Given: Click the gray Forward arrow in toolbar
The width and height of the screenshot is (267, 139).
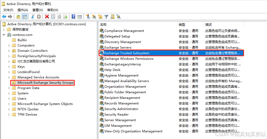Looking at the screenshot, I should tap(10, 16).
